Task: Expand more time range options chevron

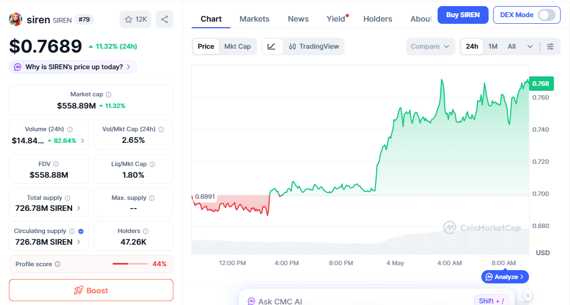Action: 530,46
